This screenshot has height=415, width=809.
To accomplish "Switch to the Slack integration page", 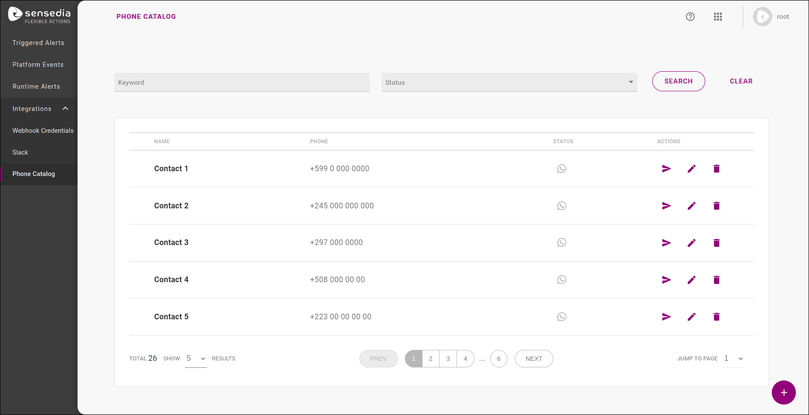I will [20, 152].
